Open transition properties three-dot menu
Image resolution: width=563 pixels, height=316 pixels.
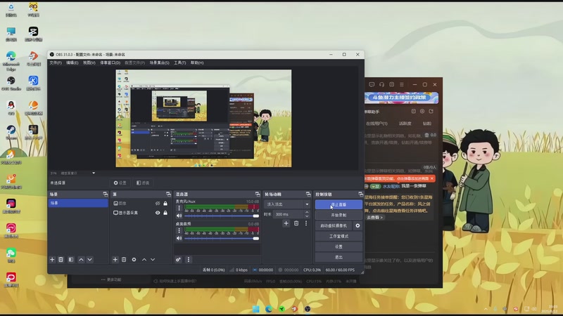point(306,223)
